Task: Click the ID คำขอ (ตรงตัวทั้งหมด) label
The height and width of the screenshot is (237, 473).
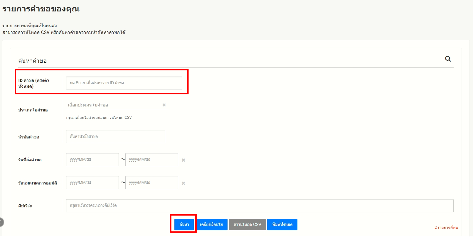Action: 33,83
